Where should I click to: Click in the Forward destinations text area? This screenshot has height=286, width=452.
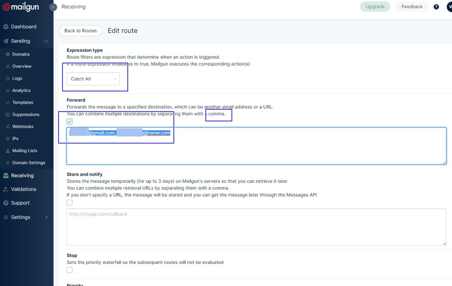coord(256,146)
